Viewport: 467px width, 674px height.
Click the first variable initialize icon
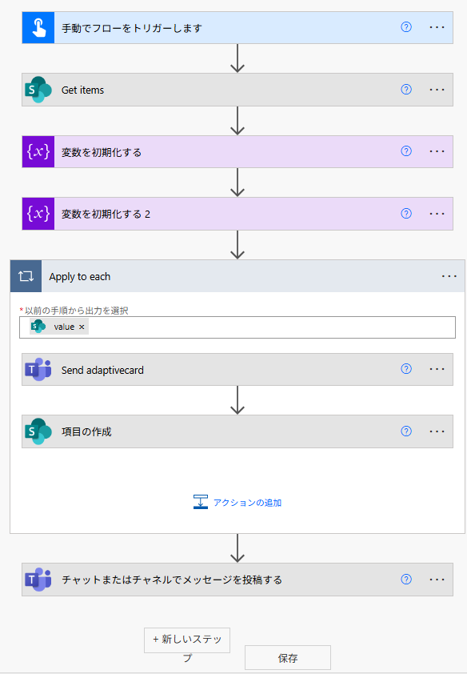[38, 152]
